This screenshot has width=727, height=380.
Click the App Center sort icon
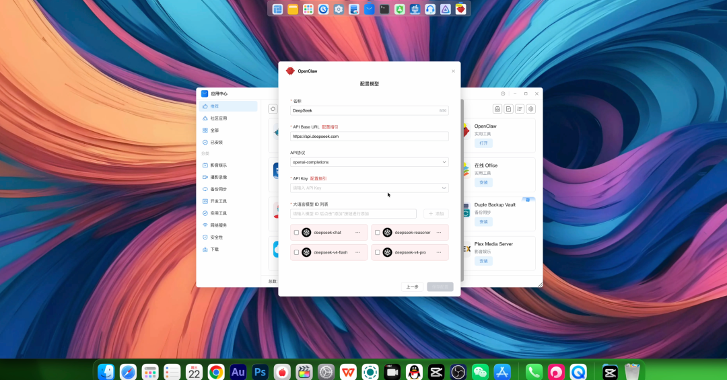[x=520, y=109]
